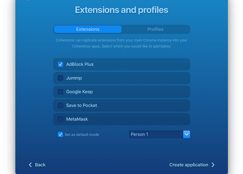Click Create application text
The height and width of the screenshot is (174, 243).
tap(189, 165)
